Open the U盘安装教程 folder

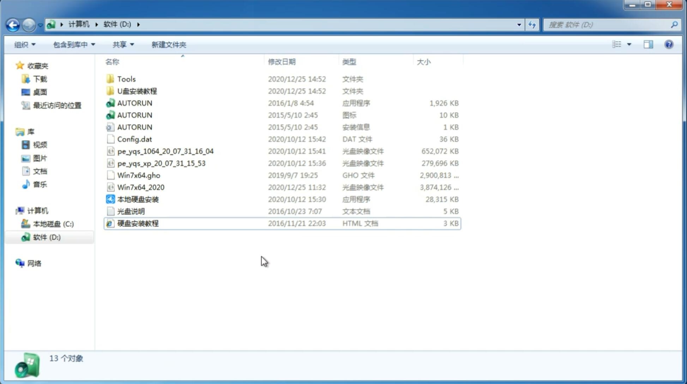point(137,91)
